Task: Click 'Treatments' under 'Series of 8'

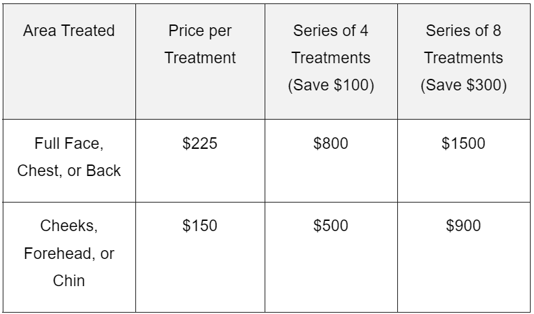Action: click(463, 58)
